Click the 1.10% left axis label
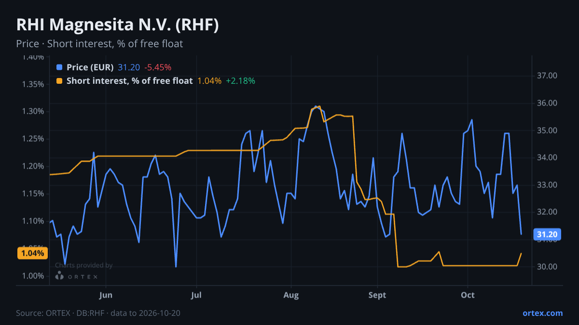Image resolution: width=579 pixels, height=325 pixels. click(33, 221)
